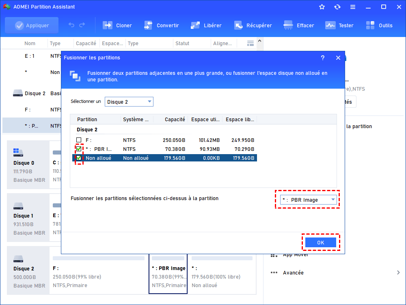This screenshot has height=305, width=406.
Task: Select the Disque 2 disk icon in disk map
Action: point(18,259)
